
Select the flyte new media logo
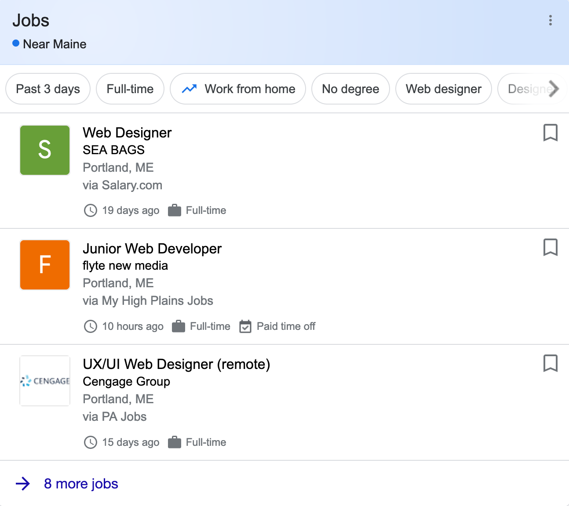[x=44, y=265]
